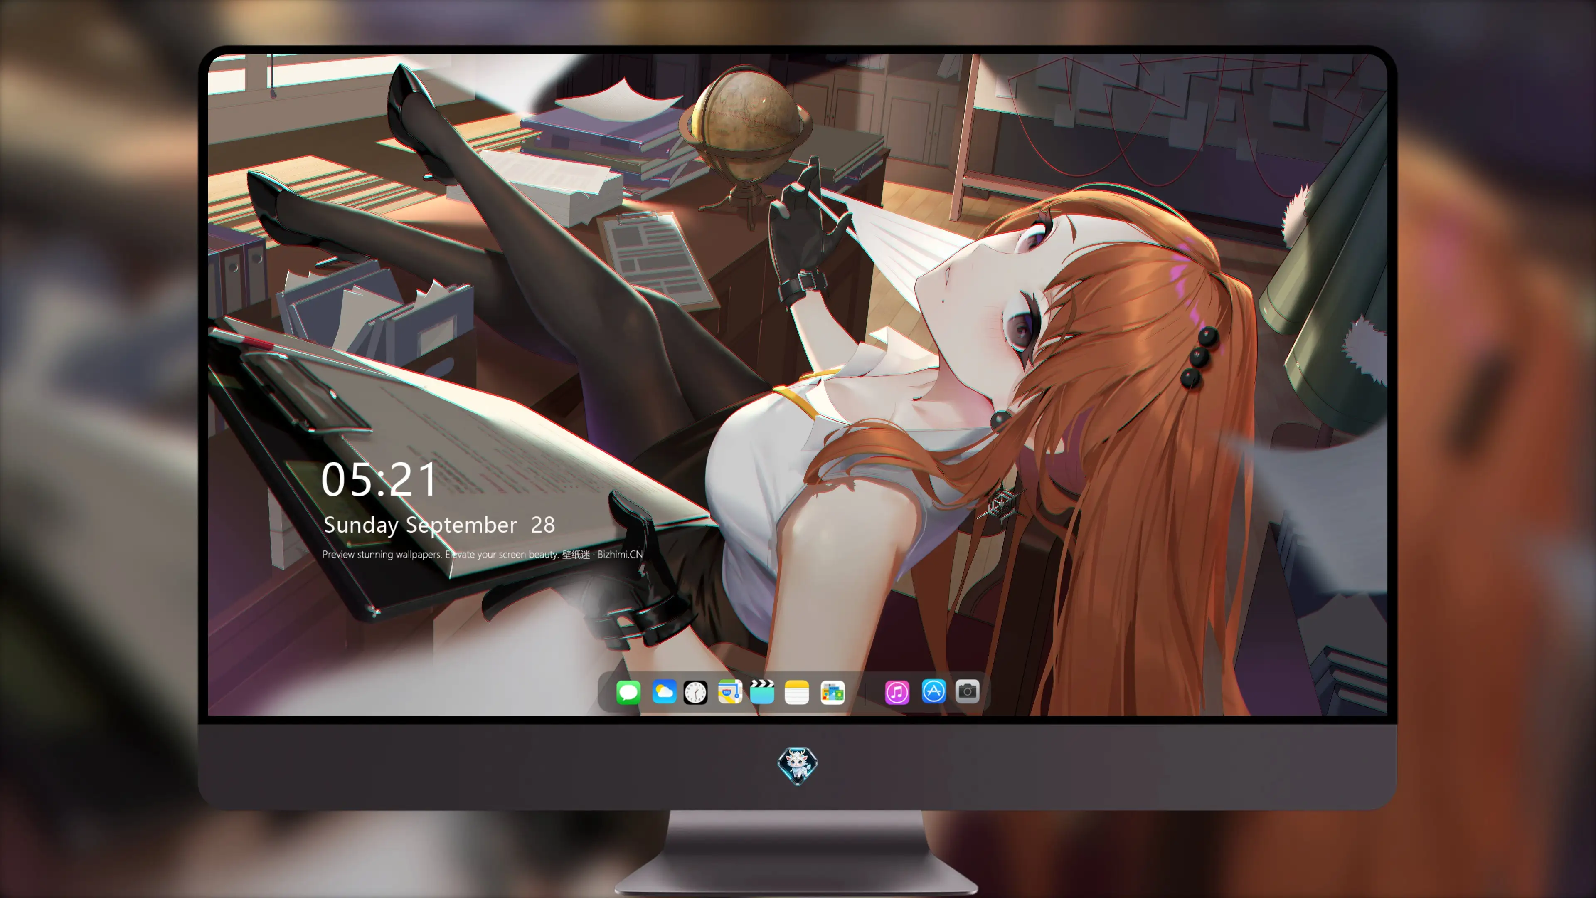Open the yellow Notes app in the dock

797,692
